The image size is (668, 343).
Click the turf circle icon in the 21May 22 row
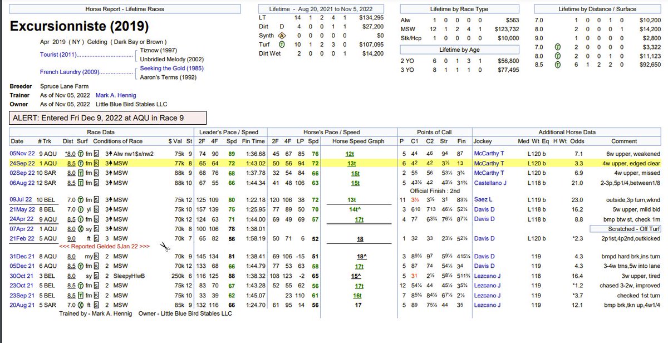pos(81,210)
